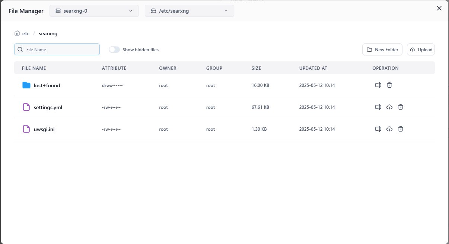Click the New Folder button
449x244 pixels.
pos(382,49)
